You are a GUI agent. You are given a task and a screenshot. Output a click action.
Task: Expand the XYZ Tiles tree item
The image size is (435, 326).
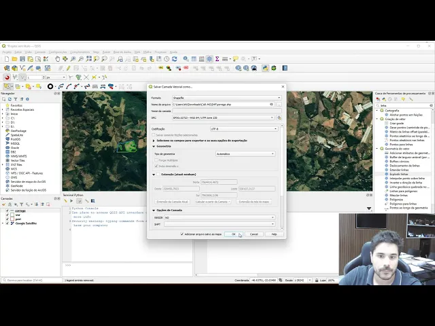[3, 164]
